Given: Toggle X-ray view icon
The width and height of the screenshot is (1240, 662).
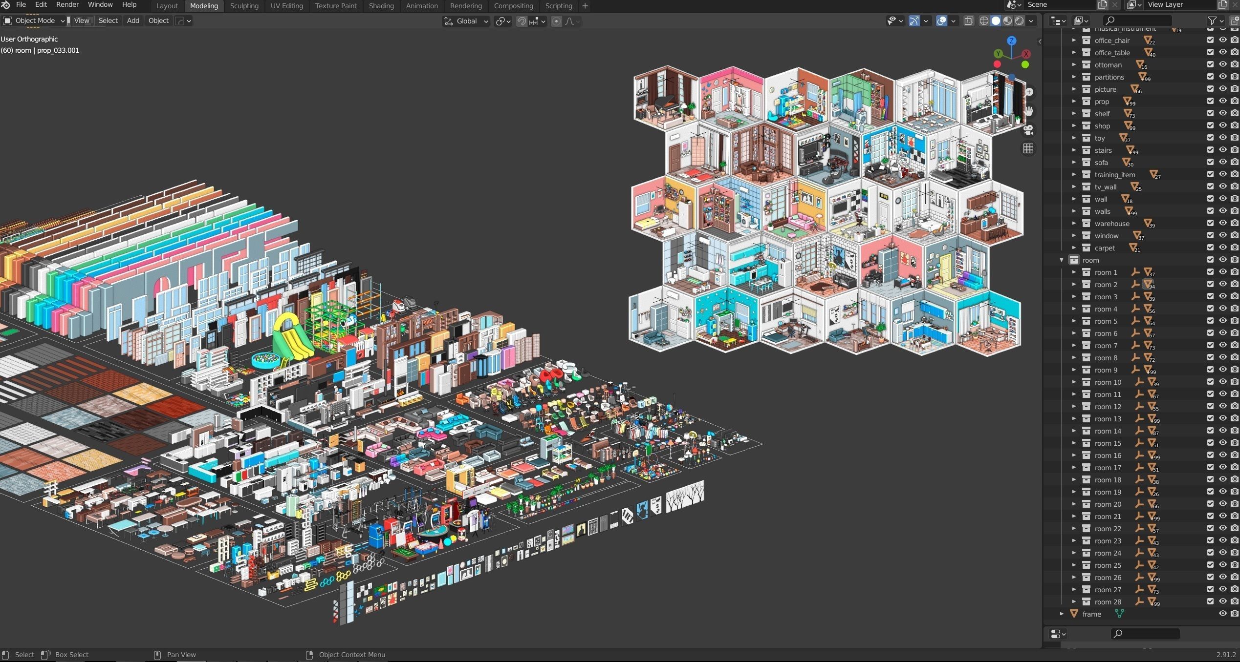Looking at the screenshot, I should pos(969,21).
